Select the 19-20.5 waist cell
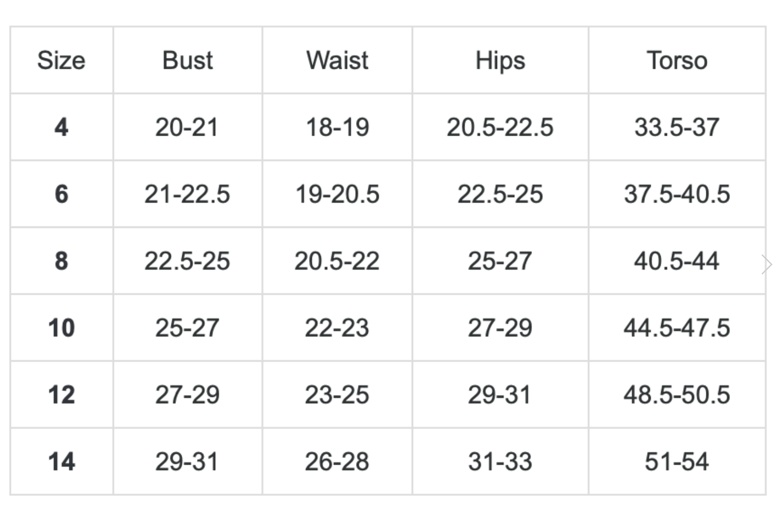 pyautogui.click(x=337, y=194)
